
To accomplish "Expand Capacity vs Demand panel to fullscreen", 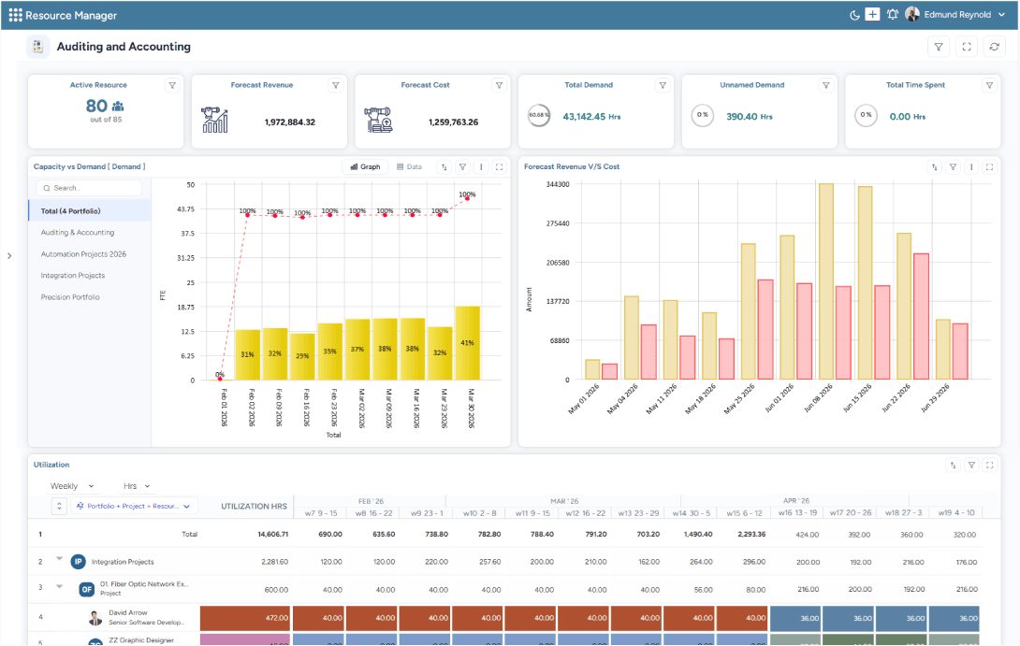I will [499, 167].
